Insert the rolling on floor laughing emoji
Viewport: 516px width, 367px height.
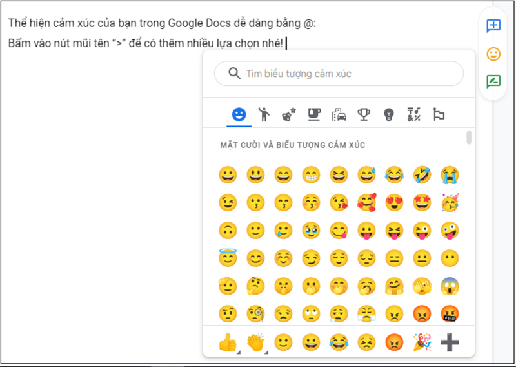(422, 174)
